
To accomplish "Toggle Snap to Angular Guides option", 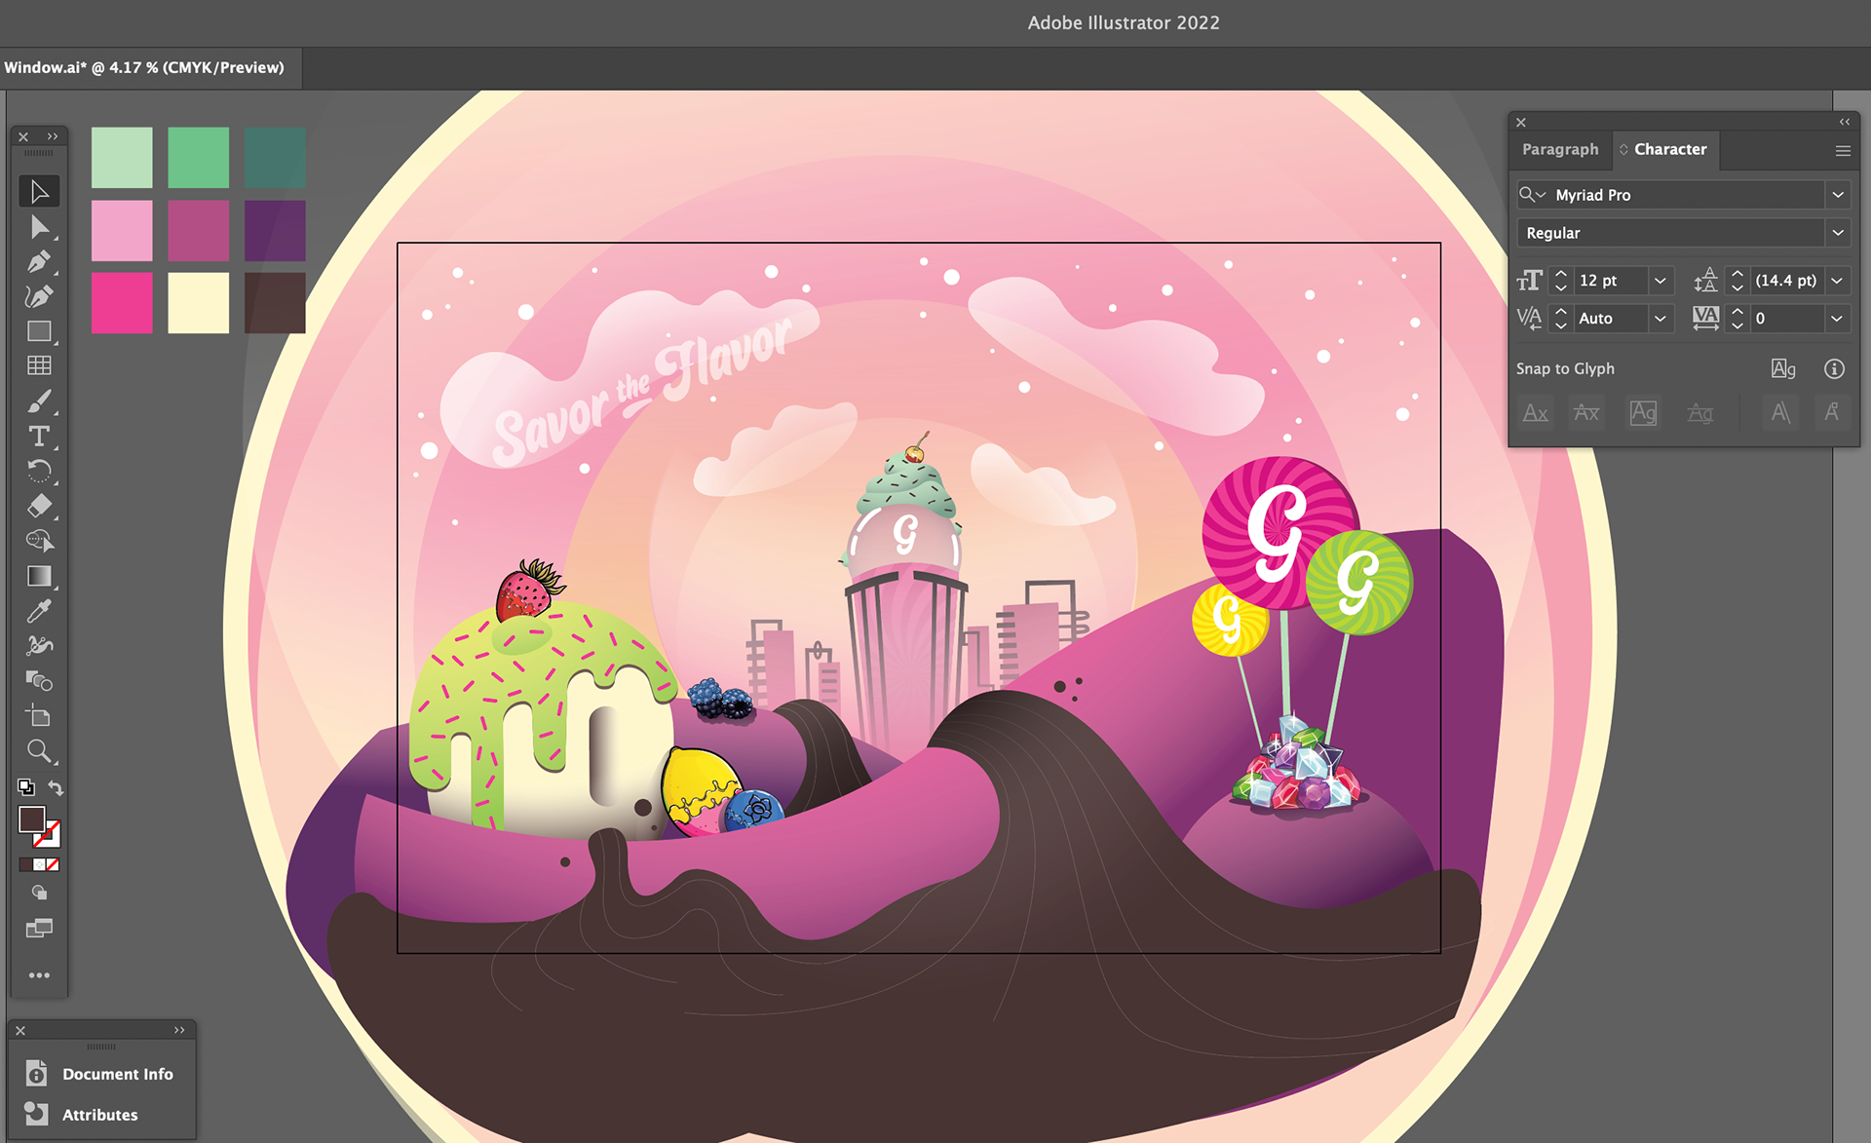I will (x=1780, y=413).
